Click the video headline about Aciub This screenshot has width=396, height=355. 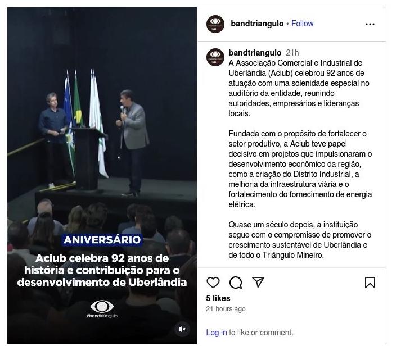click(x=102, y=270)
